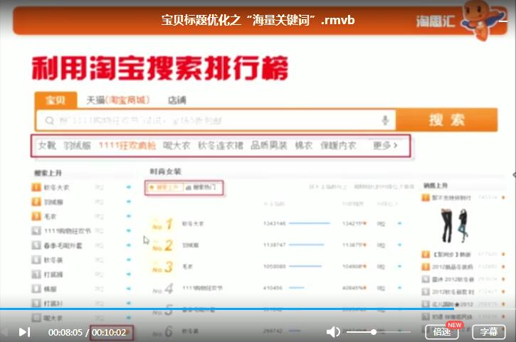
Task: Switch to the 搜索热门 ranking option
Action: click(204, 188)
